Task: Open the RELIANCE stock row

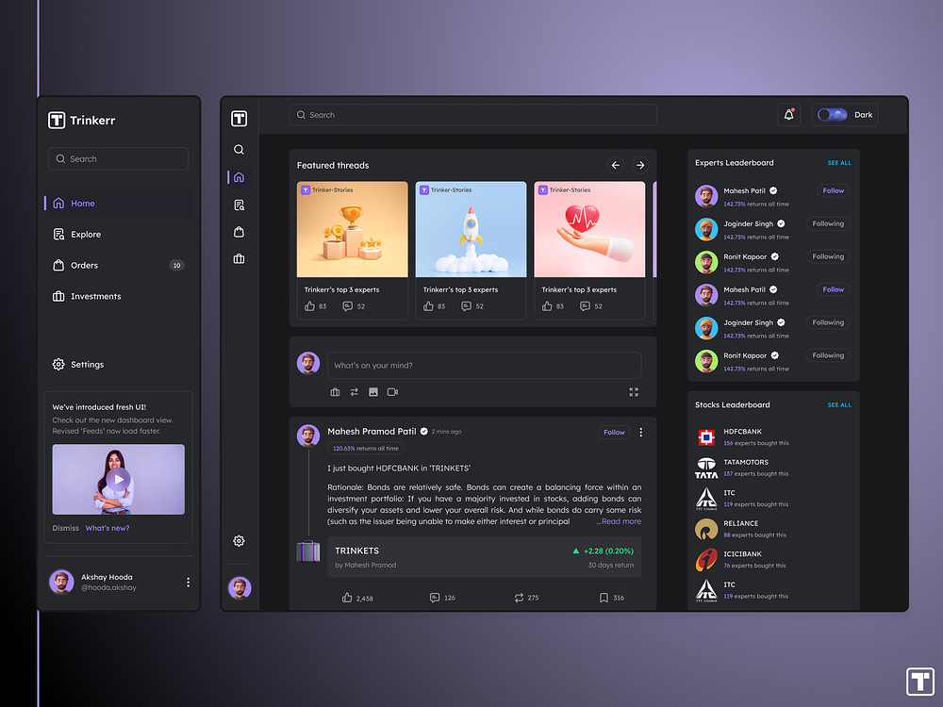Action: point(773,529)
